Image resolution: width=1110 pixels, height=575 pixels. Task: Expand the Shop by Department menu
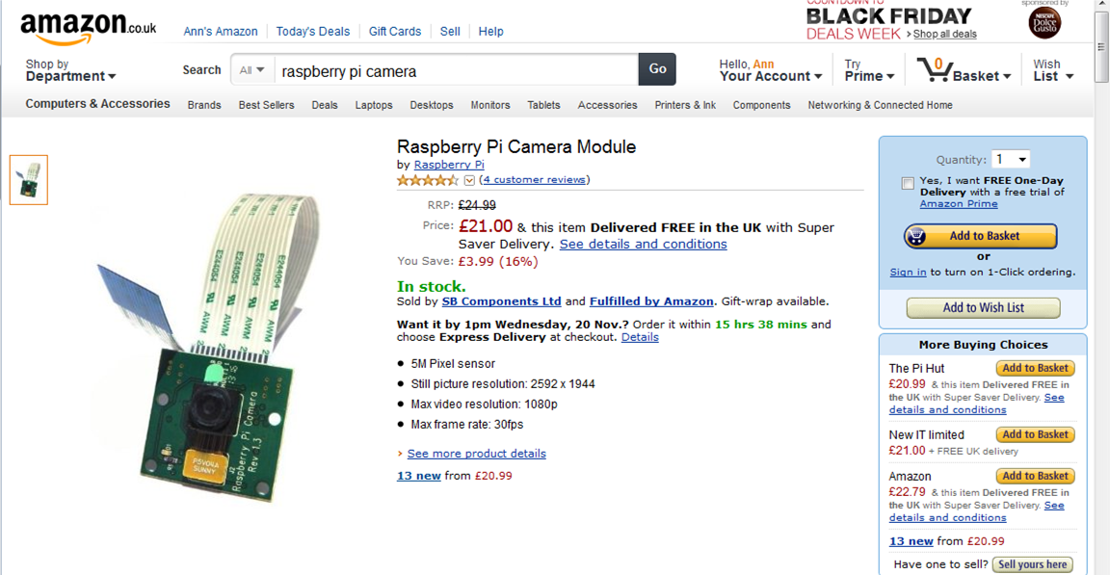pyautogui.click(x=70, y=70)
